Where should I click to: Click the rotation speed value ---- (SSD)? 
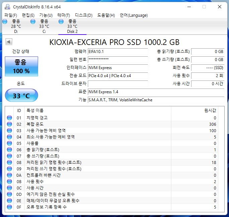point(208,68)
